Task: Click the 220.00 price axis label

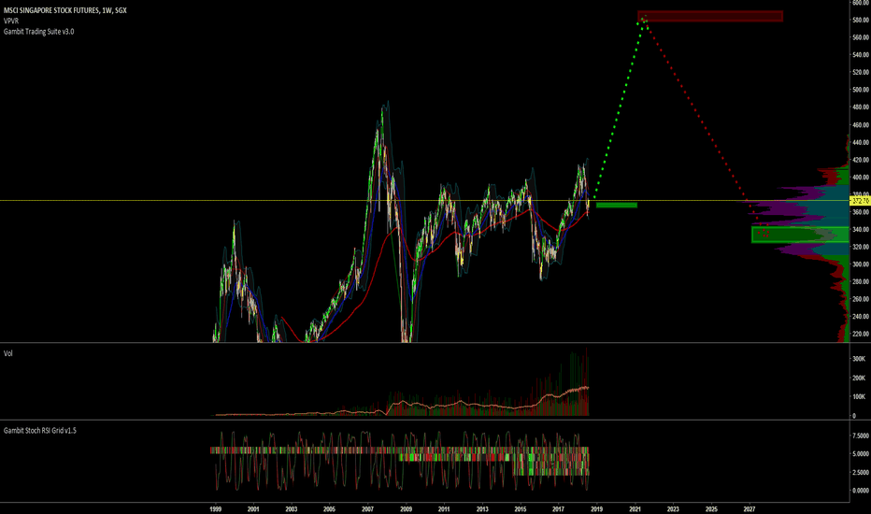Action: (861, 334)
